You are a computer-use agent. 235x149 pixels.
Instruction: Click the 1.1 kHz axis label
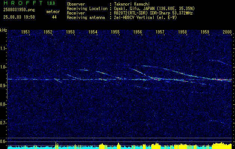pyautogui.click(x=3, y=48)
